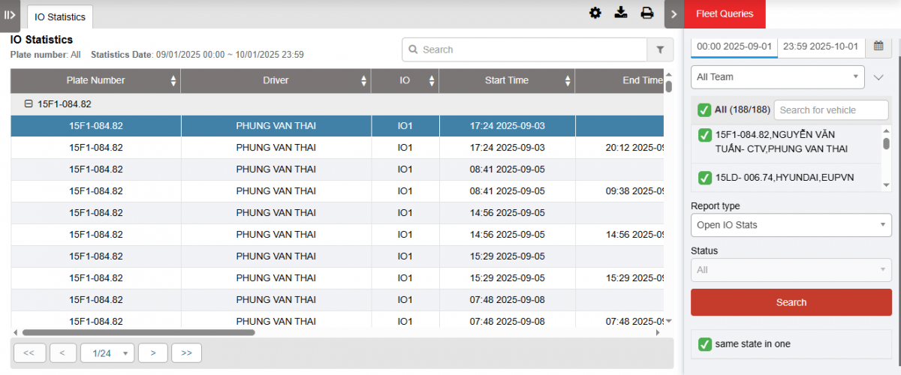The image size is (901, 375).
Task: Collapse the 15F1-084.82 group row
Action: [x=29, y=104]
